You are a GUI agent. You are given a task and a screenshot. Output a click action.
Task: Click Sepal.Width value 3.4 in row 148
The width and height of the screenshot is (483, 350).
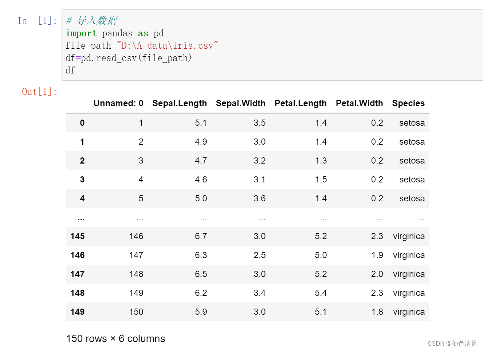pyautogui.click(x=260, y=293)
